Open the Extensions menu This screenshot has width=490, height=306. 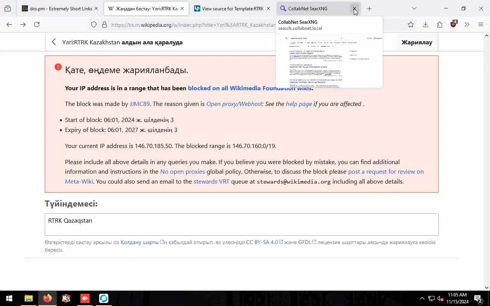click(x=439, y=24)
